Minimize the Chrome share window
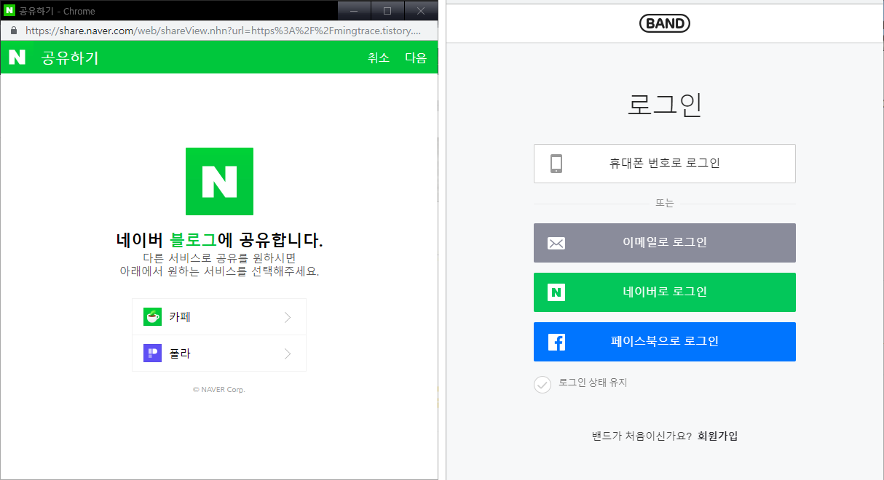 354,11
